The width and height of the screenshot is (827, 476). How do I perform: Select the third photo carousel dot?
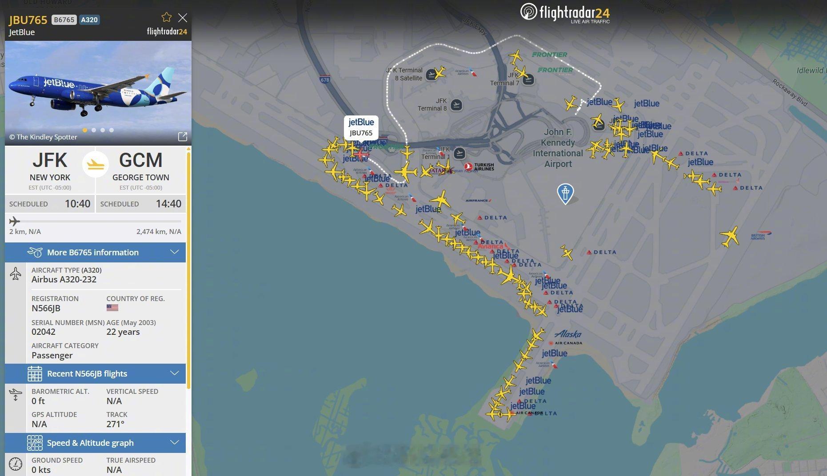(x=103, y=130)
